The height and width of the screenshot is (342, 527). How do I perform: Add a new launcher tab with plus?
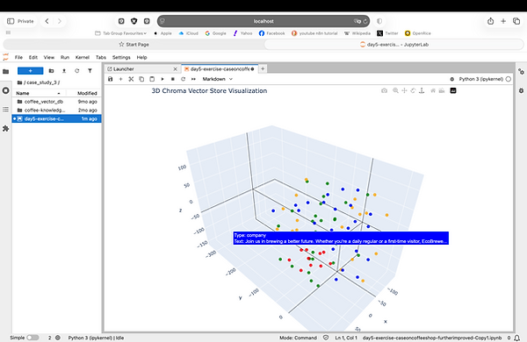263,68
